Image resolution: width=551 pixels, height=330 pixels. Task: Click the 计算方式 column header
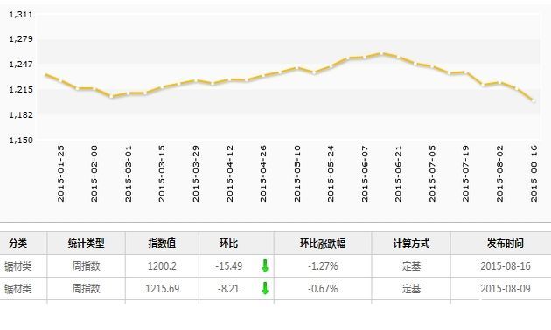pos(411,243)
